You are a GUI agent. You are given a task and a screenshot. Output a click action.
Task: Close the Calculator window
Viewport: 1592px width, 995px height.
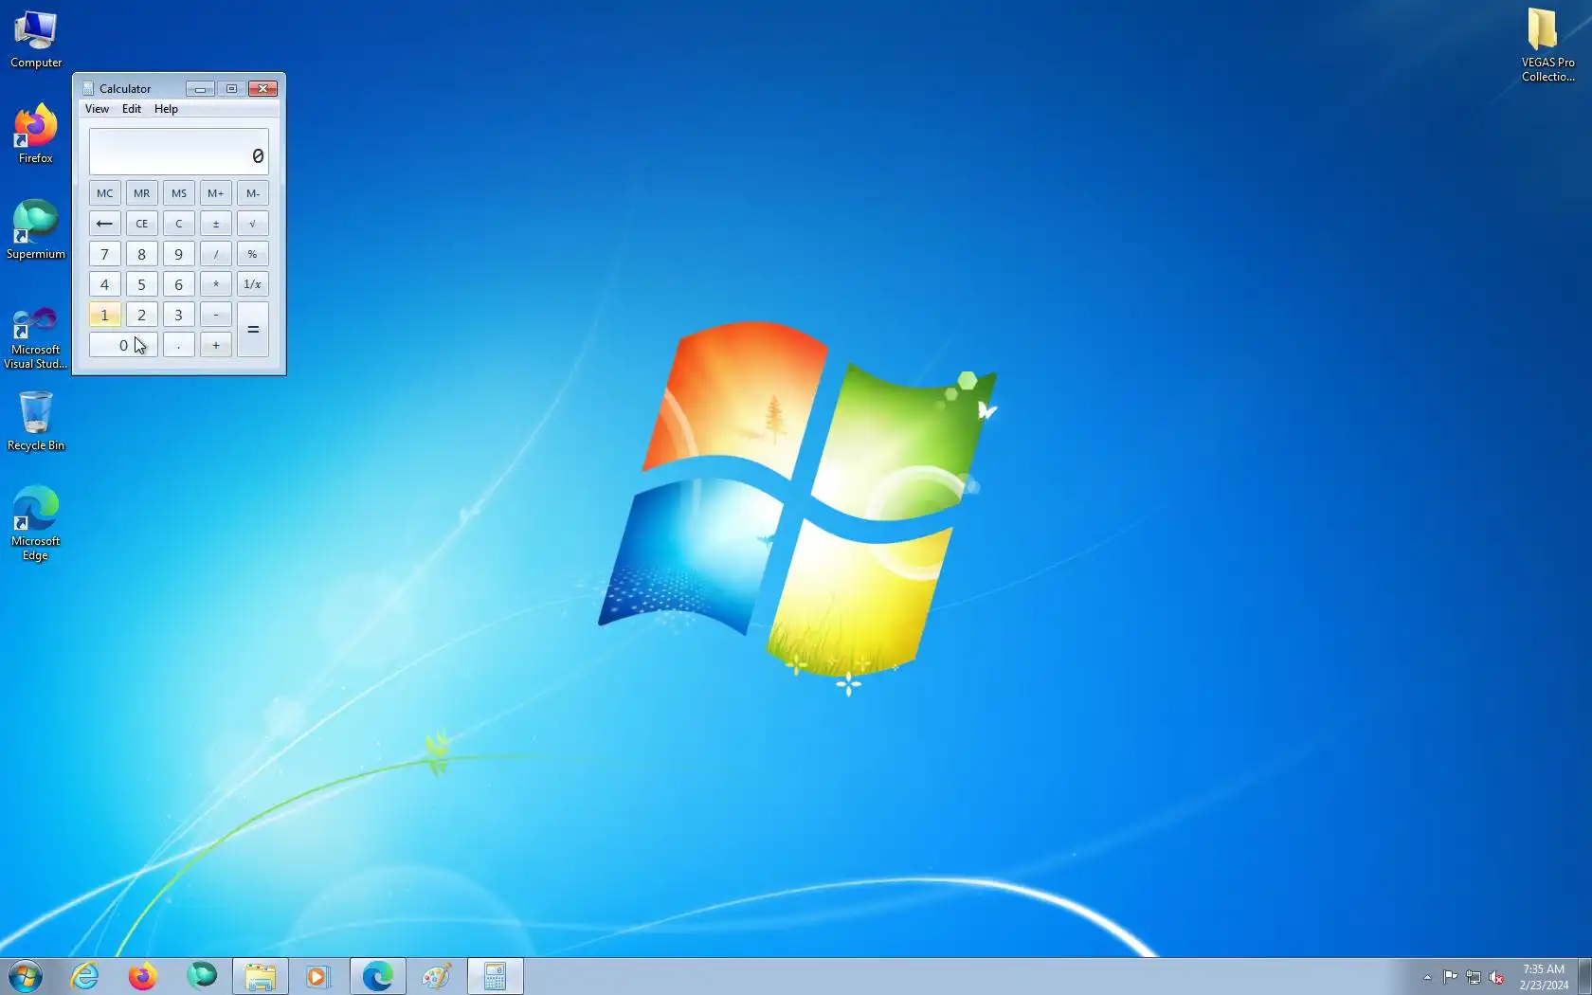click(x=262, y=89)
